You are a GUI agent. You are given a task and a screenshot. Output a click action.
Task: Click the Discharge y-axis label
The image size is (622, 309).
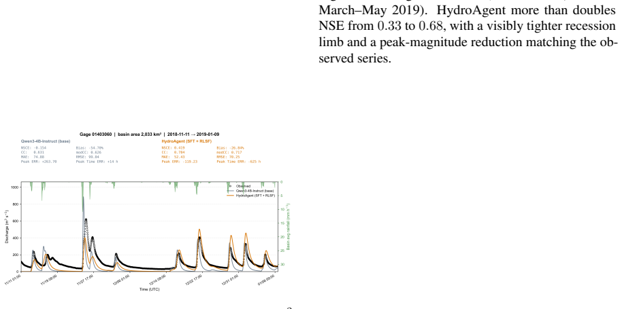pos(7,227)
